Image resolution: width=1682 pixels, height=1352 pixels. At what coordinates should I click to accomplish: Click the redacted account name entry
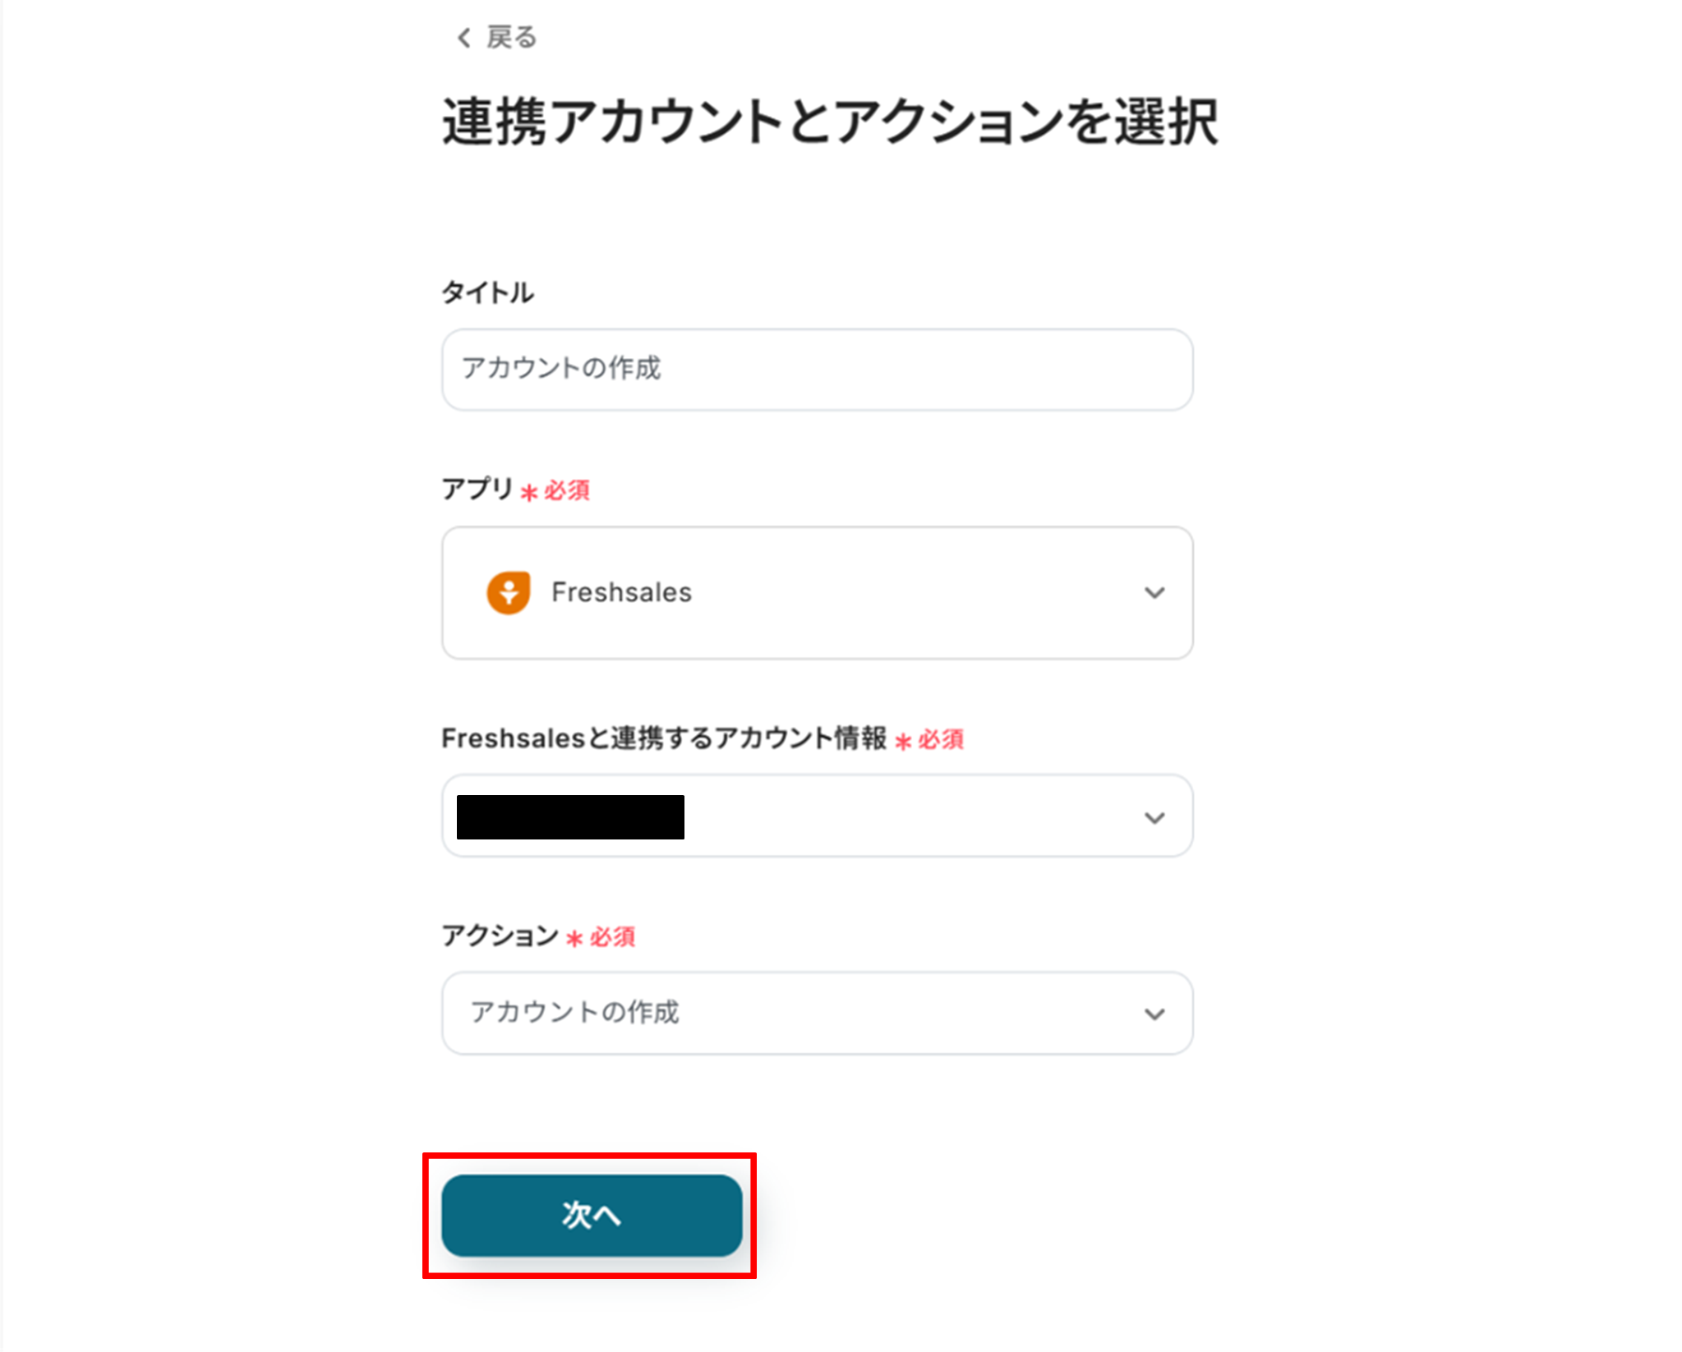[x=570, y=817]
